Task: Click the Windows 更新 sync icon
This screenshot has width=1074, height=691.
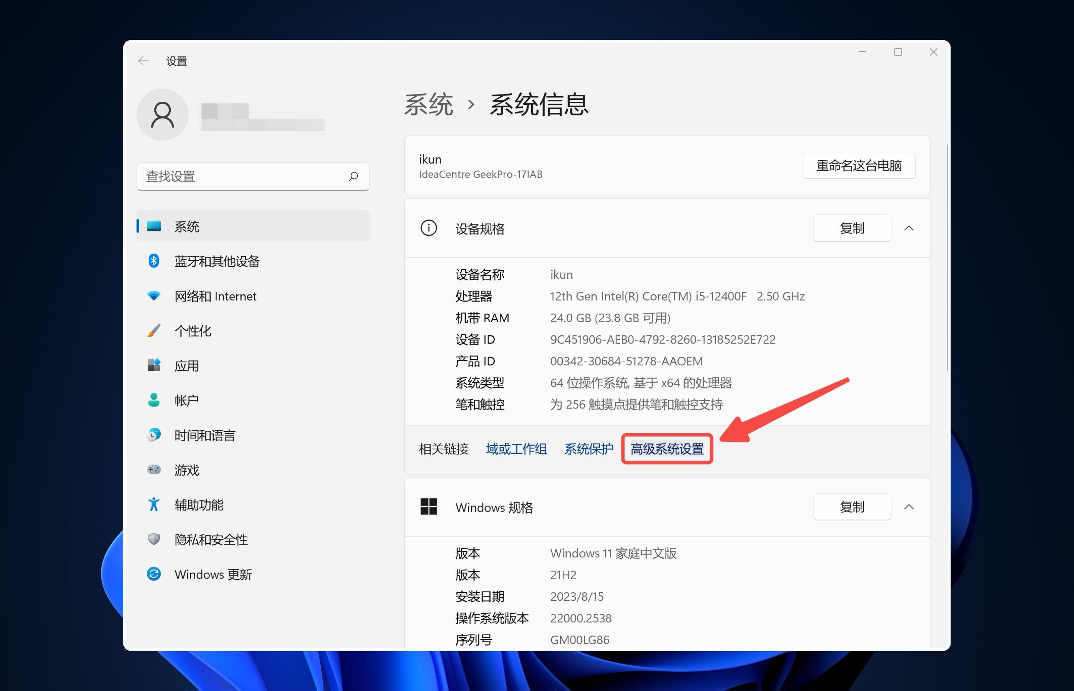Action: 154,574
